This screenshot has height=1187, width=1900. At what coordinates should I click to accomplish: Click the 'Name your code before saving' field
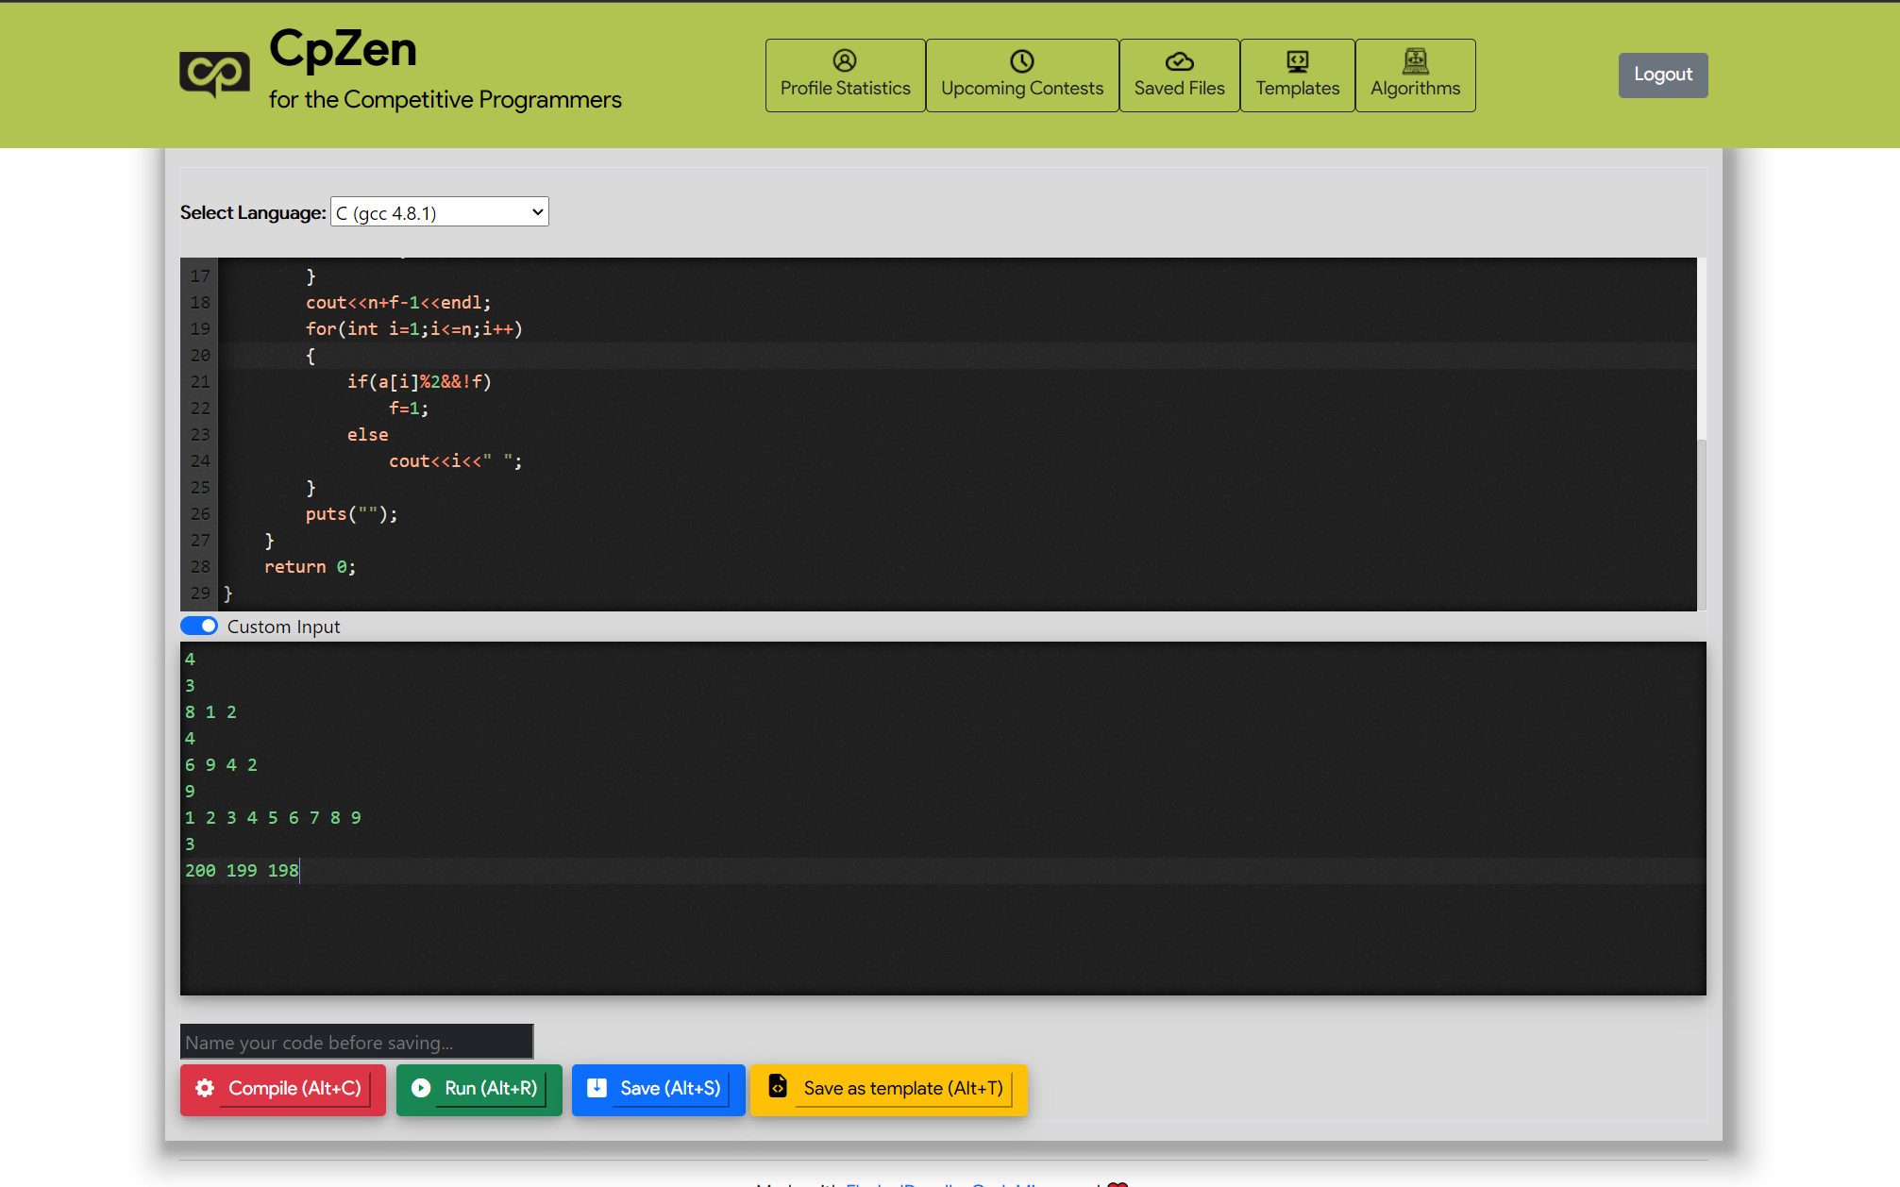(357, 1042)
